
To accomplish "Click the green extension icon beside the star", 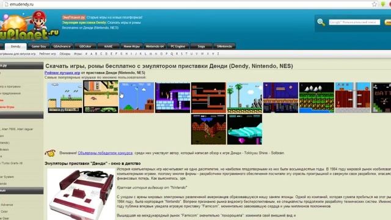I will tap(383, 4).
